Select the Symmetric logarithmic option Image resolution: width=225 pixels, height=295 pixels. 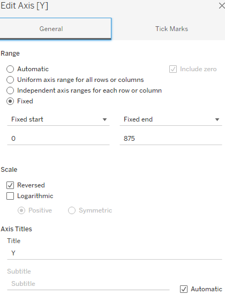coord(72,210)
